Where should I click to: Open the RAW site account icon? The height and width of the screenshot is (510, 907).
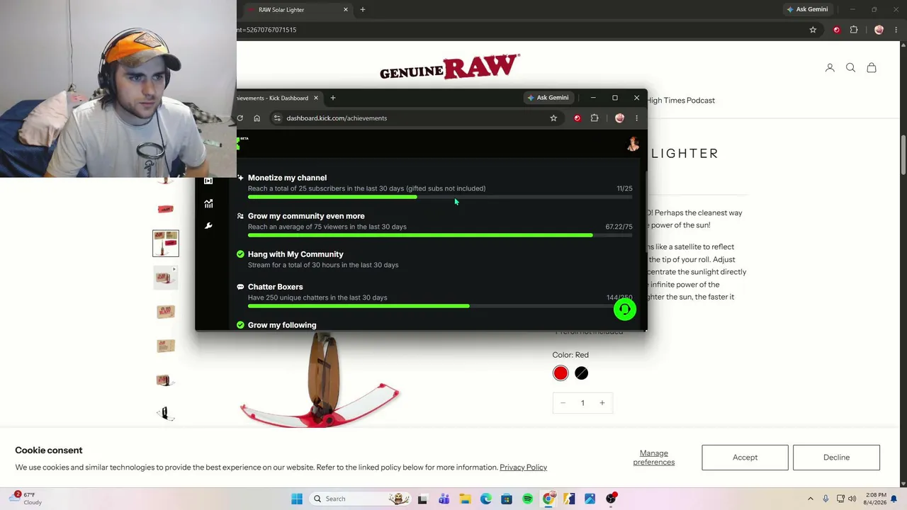point(830,68)
